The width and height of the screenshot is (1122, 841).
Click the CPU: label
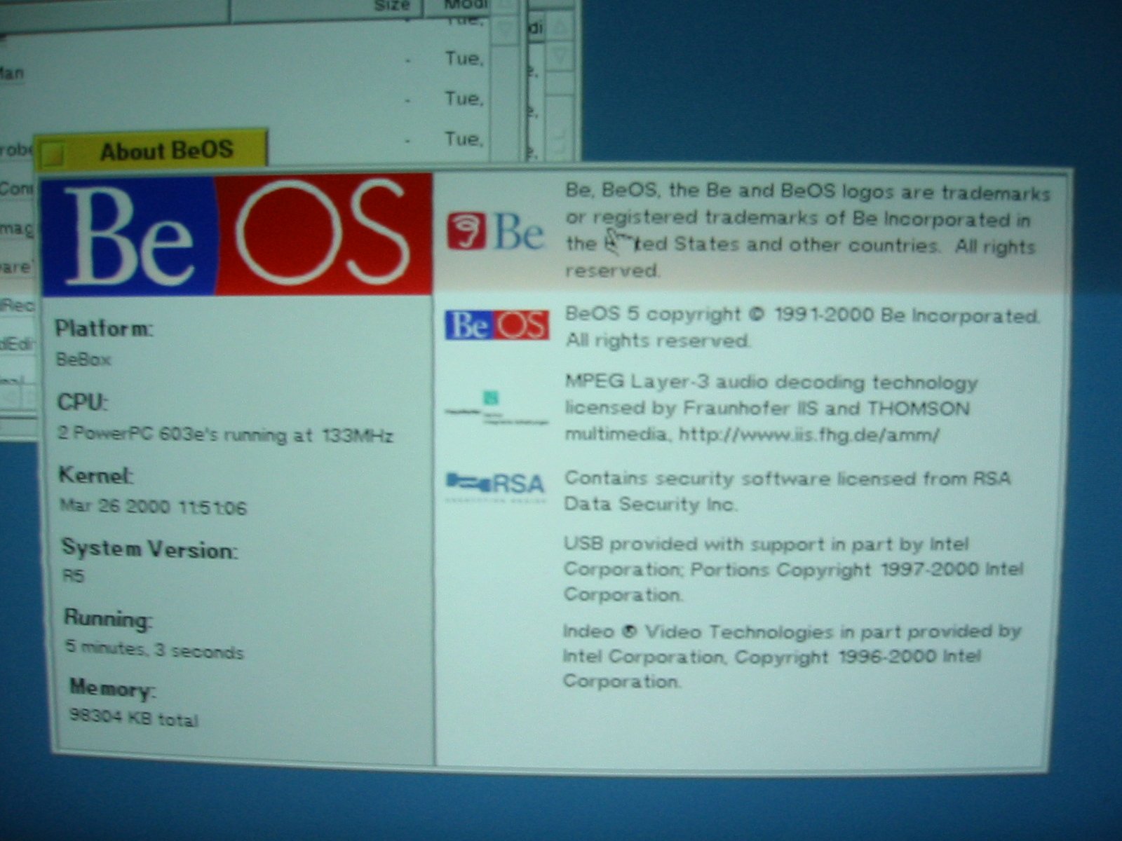coord(83,402)
